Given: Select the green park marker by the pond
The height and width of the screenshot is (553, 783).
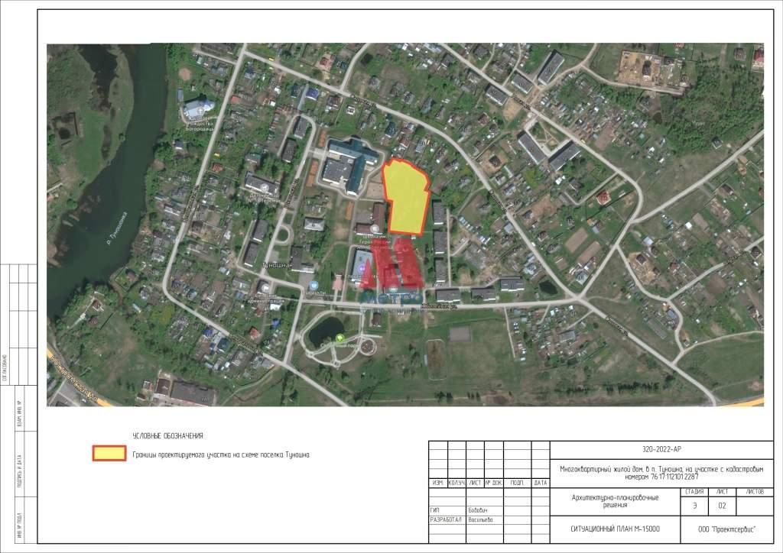Looking at the screenshot, I should (340, 338).
